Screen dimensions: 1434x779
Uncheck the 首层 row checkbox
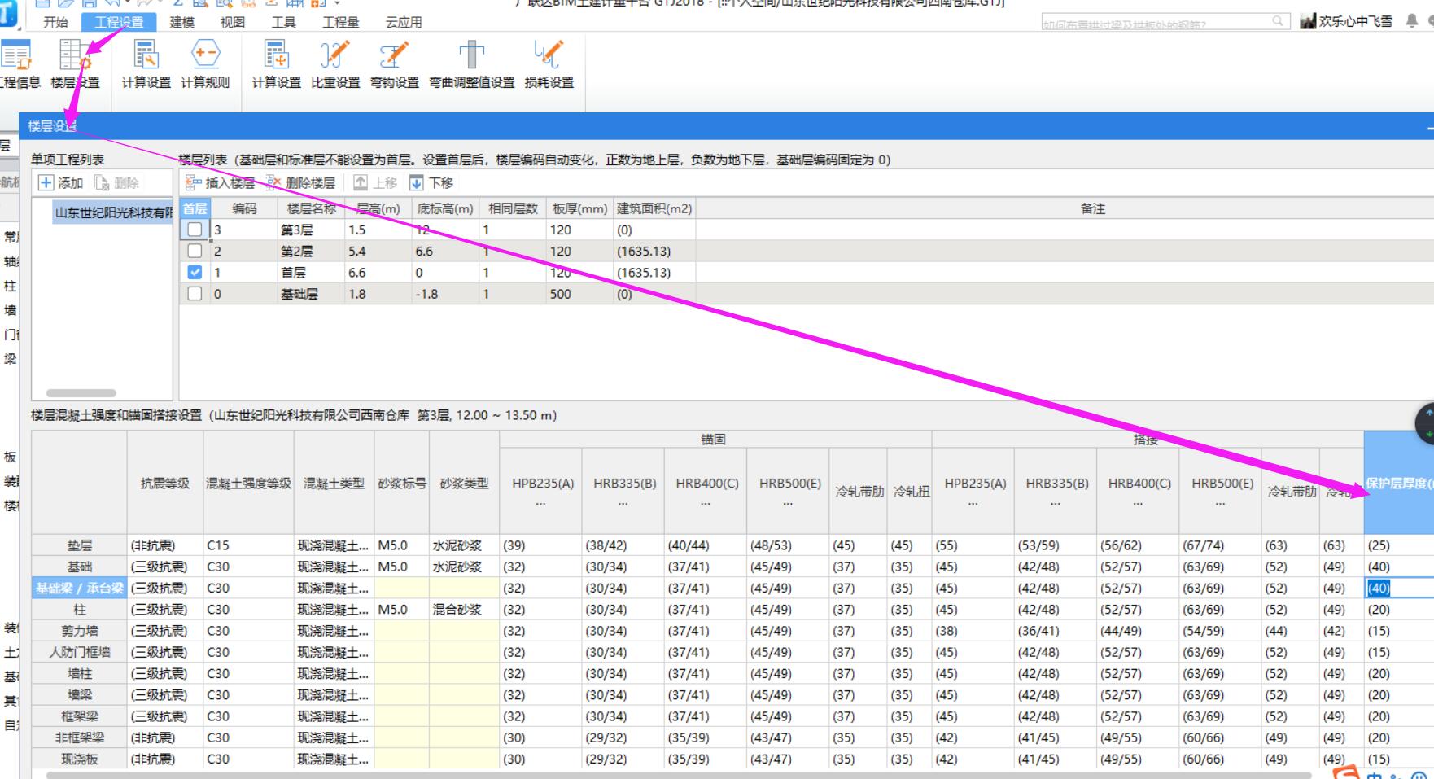[195, 273]
